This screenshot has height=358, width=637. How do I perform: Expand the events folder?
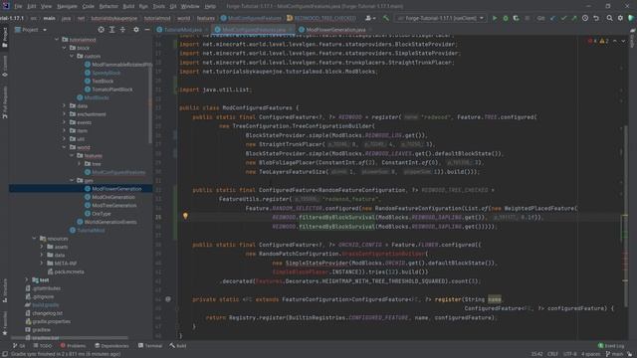64,122
